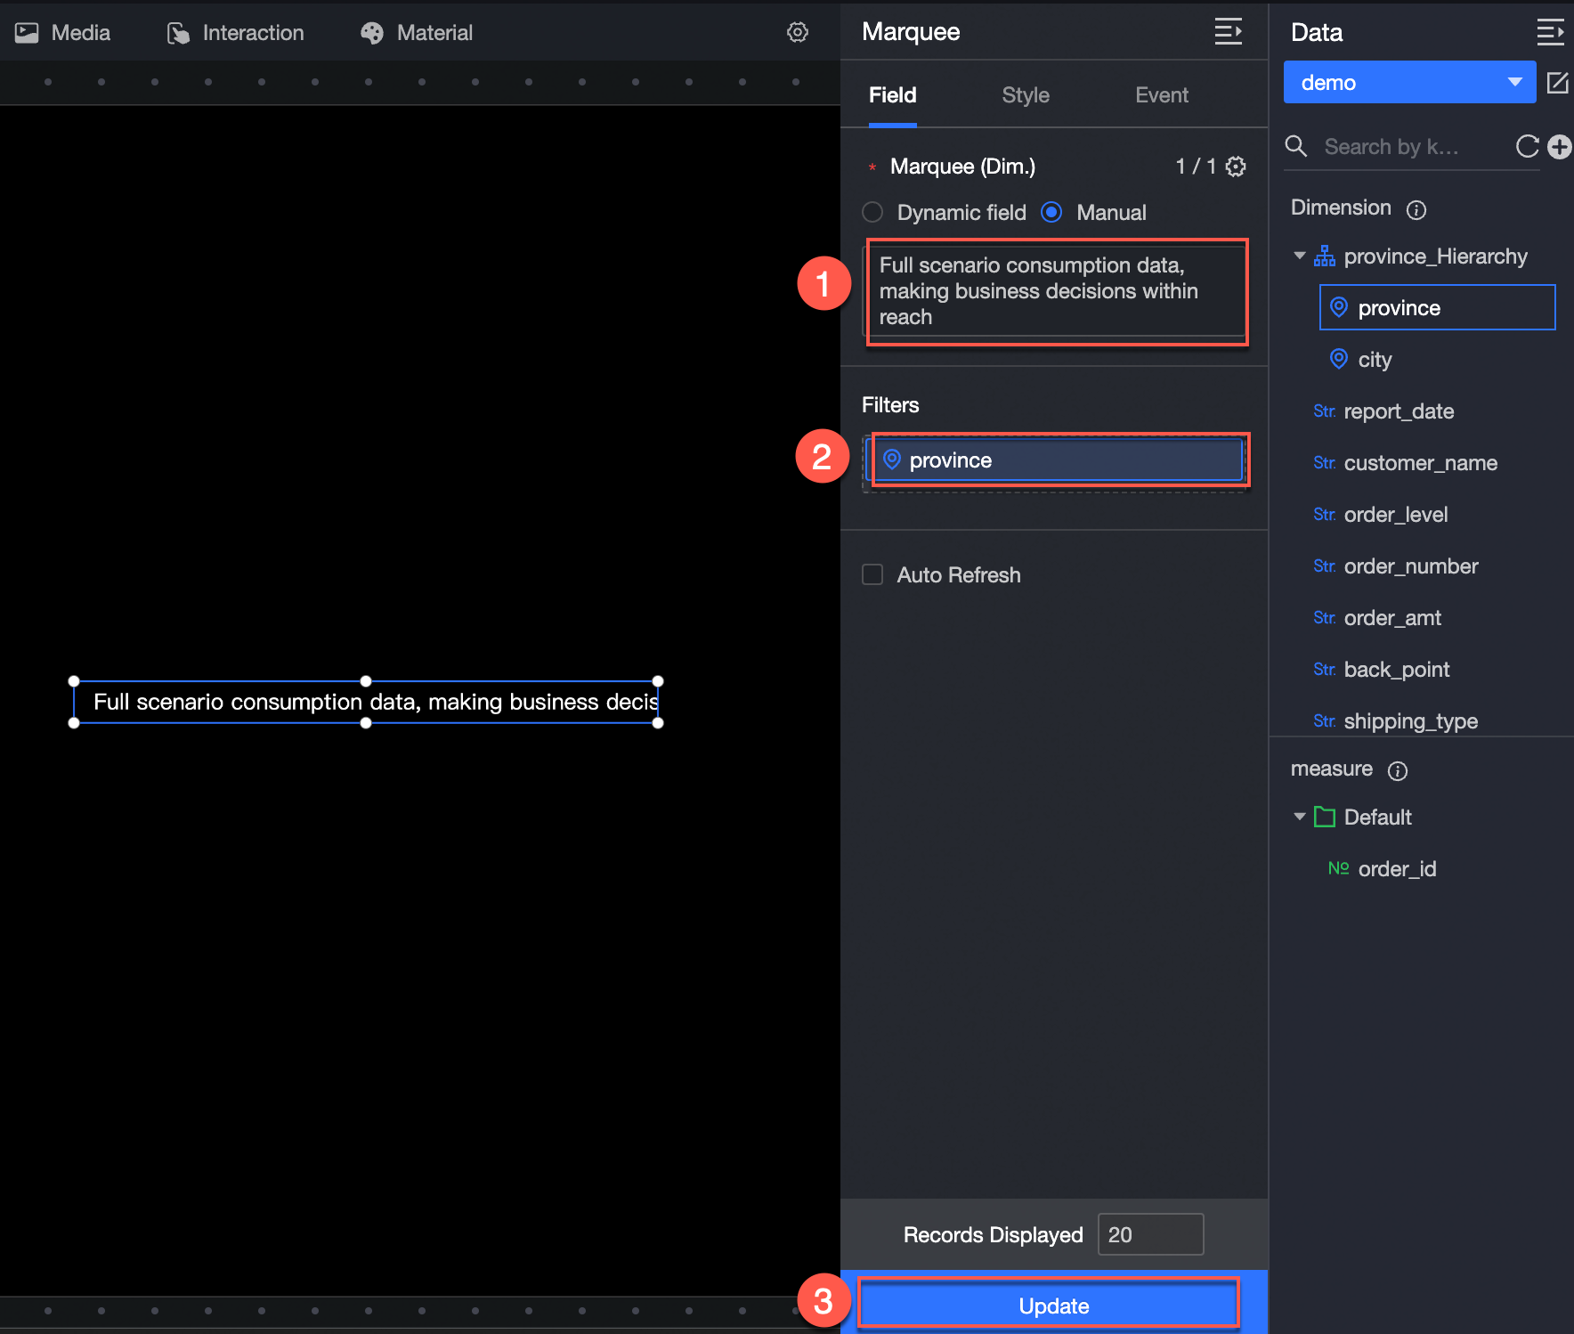Switch to the Style tab
The height and width of the screenshot is (1334, 1574).
coord(1025,95)
